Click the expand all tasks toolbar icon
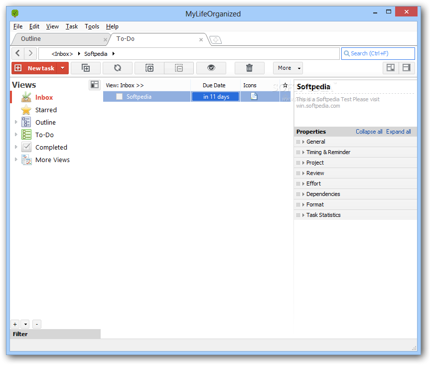Viewport: 431px width, 365px height. click(149, 68)
